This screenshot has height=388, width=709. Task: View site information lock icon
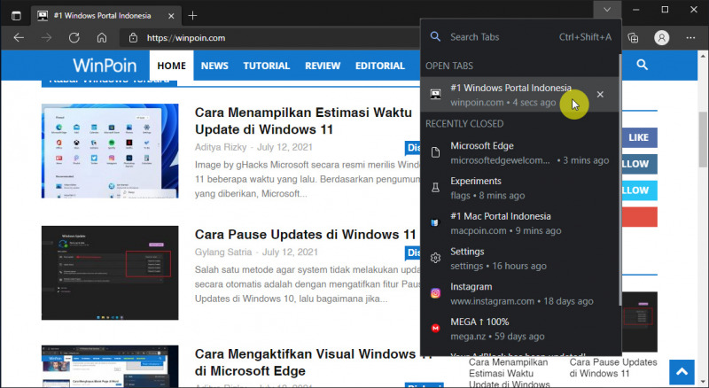[x=133, y=38]
